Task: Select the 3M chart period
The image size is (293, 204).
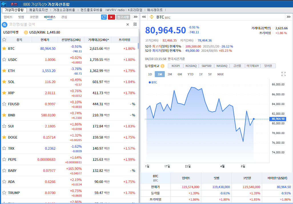Action: click(x=170, y=74)
